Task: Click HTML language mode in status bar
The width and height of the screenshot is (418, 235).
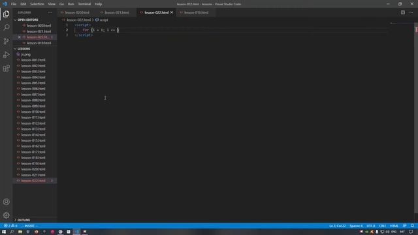Action: [x=394, y=226]
